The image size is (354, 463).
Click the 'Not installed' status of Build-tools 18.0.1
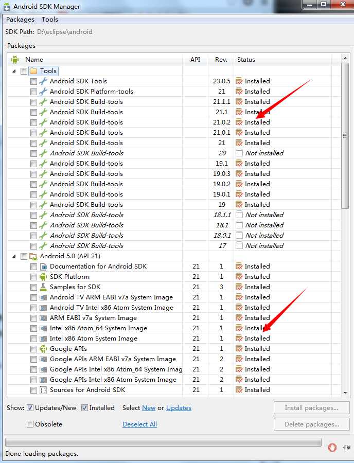(x=264, y=236)
